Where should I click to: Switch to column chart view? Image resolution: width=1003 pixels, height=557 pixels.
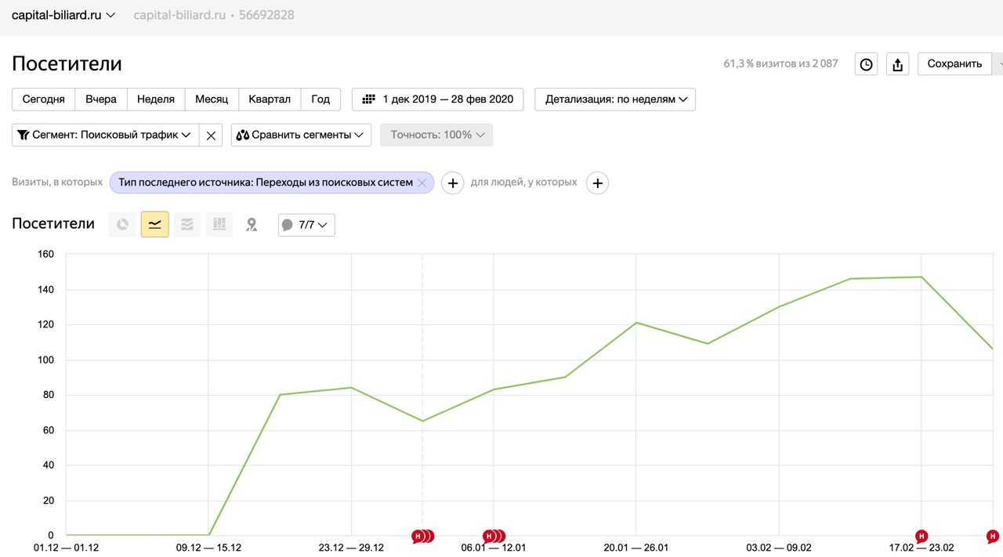[219, 224]
